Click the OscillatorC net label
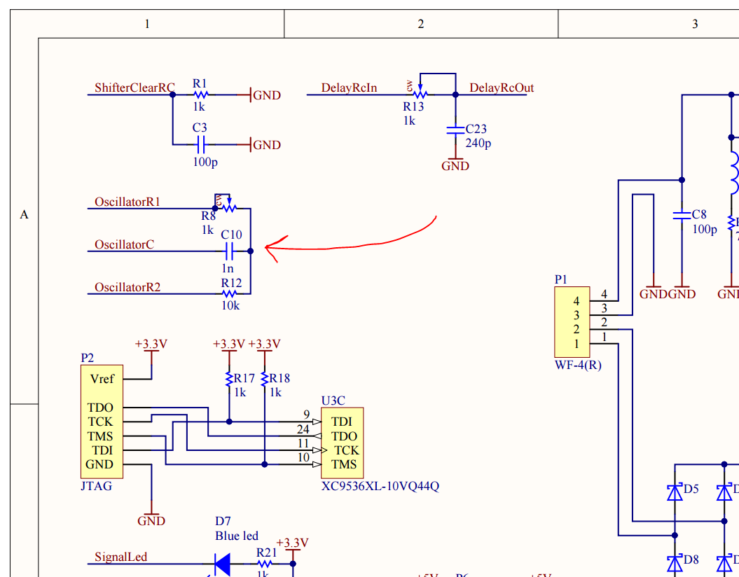 tap(124, 245)
